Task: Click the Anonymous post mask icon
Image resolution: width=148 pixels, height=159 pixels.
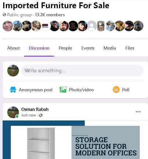Action: 13,90
